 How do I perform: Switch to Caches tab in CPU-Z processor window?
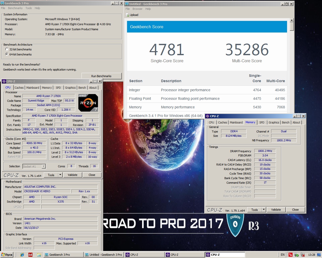19,88
